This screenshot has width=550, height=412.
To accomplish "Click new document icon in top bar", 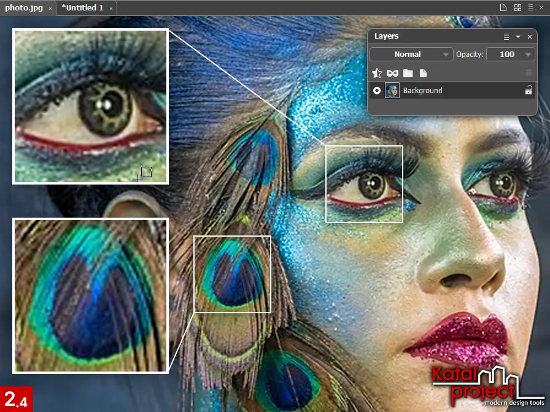I will click(503, 8).
